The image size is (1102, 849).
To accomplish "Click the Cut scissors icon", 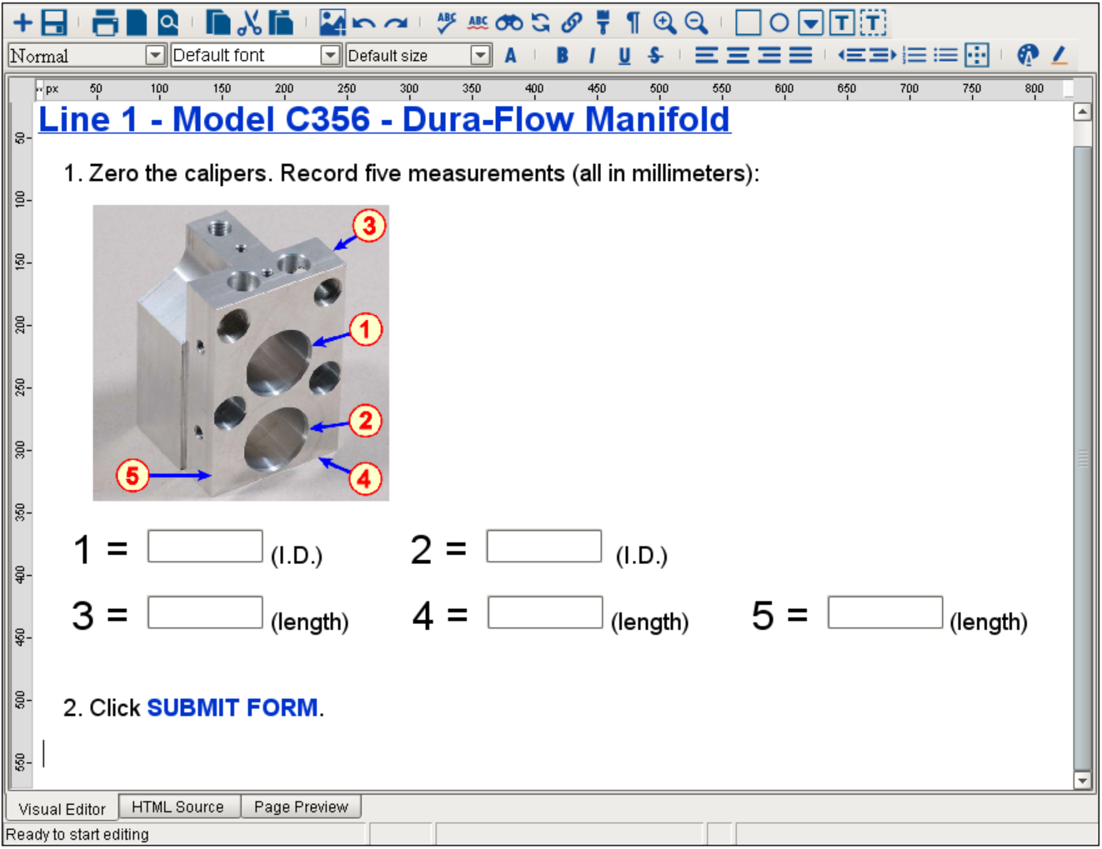I will 249,22.
